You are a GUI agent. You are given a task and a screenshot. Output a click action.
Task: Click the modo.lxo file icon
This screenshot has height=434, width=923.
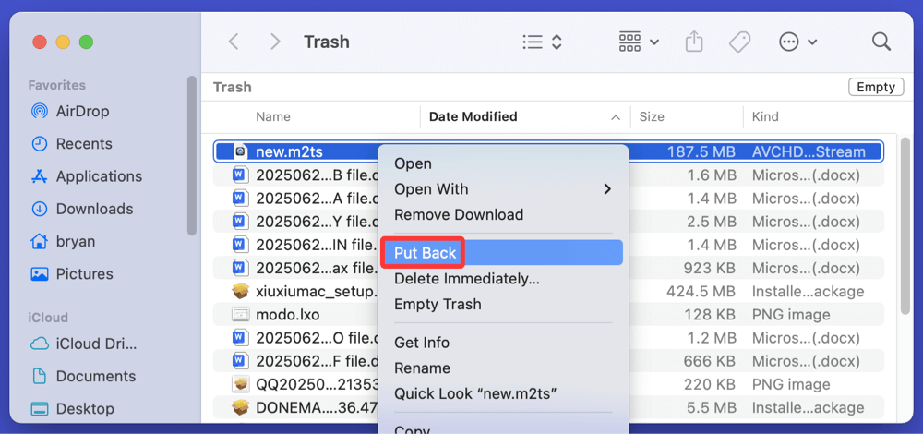(x=241, y=315)
